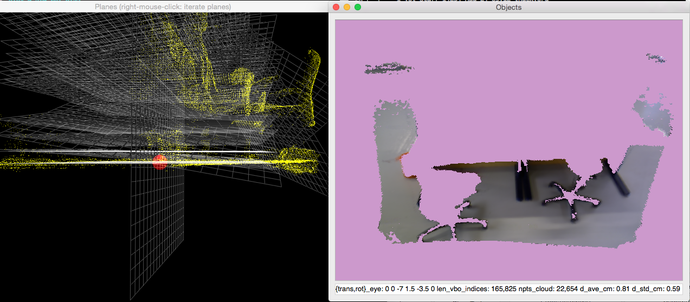Click the black empty area in lower-left Planes view
690x302 pixels.
(x=54, y=244)
